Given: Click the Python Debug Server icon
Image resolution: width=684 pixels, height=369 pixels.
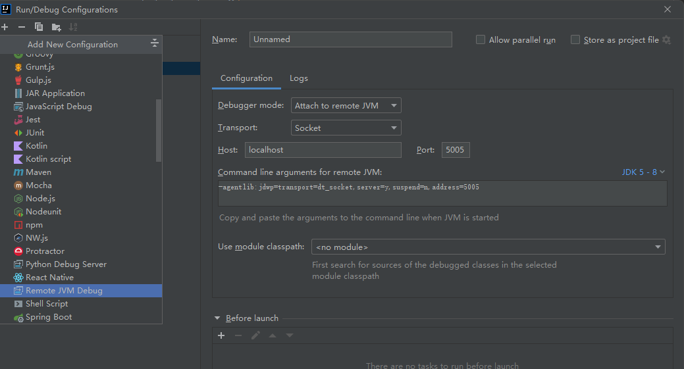Looking at the screenshot, I should coord(18,264).
